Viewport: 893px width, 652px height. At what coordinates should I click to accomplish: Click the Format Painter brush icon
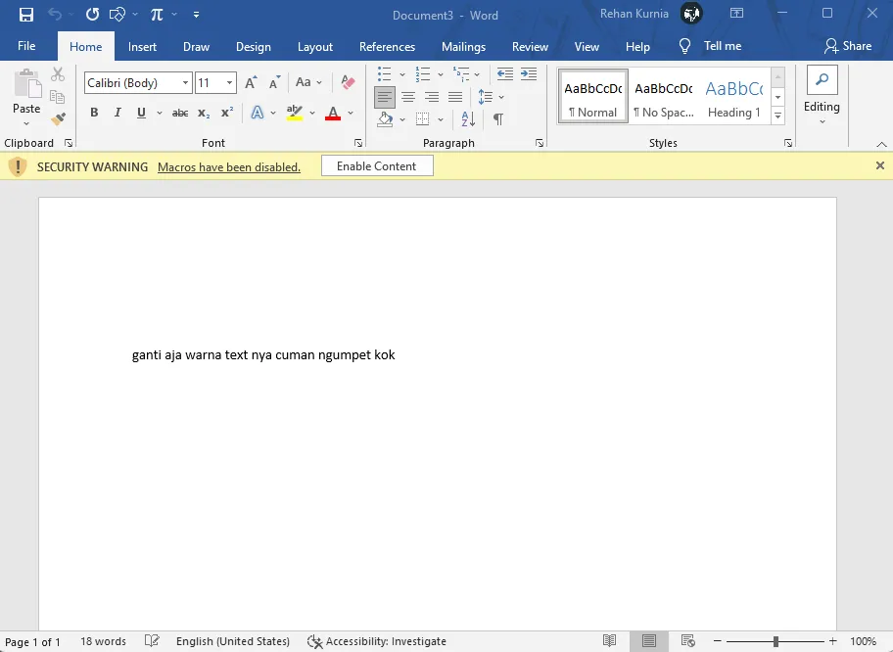click(58, 118)
